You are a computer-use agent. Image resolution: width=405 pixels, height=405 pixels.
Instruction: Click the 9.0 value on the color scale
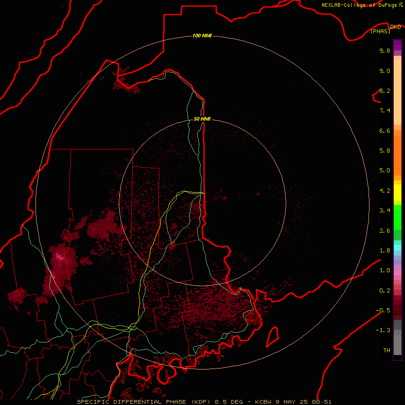click(385, 71)
